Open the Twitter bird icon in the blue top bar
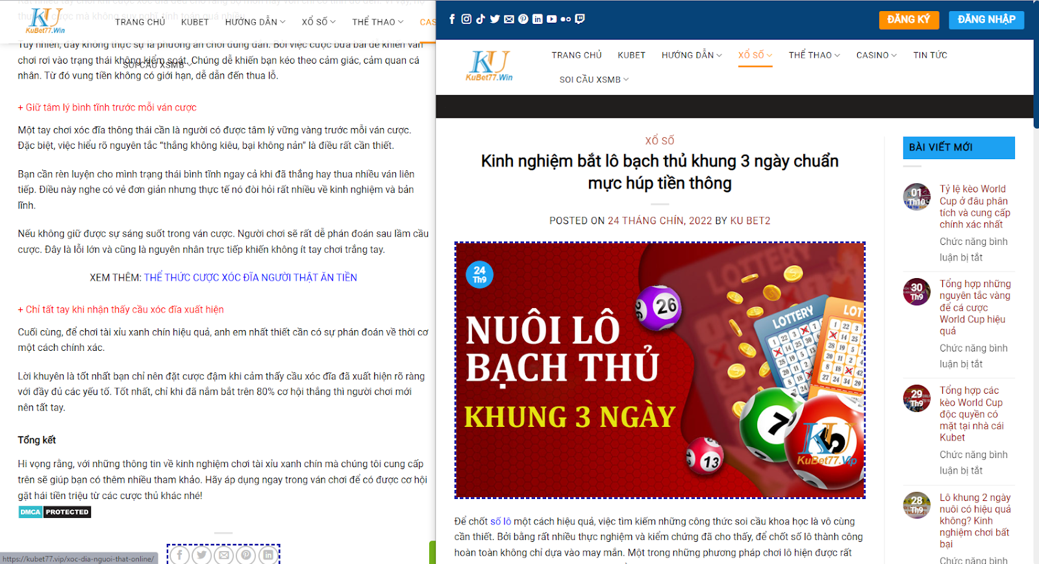 coord(495,19)
